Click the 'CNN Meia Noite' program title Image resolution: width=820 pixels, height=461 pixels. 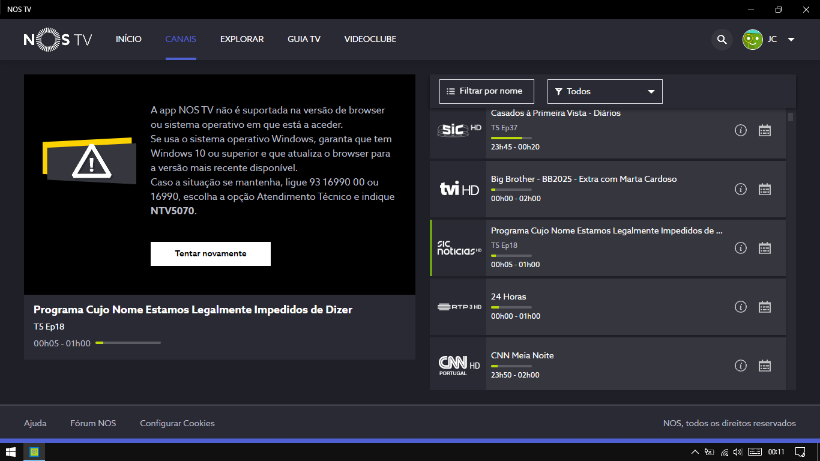[x=522, y=355]
